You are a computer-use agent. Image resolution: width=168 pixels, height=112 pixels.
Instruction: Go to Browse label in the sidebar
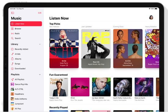[x=18, y=29]
